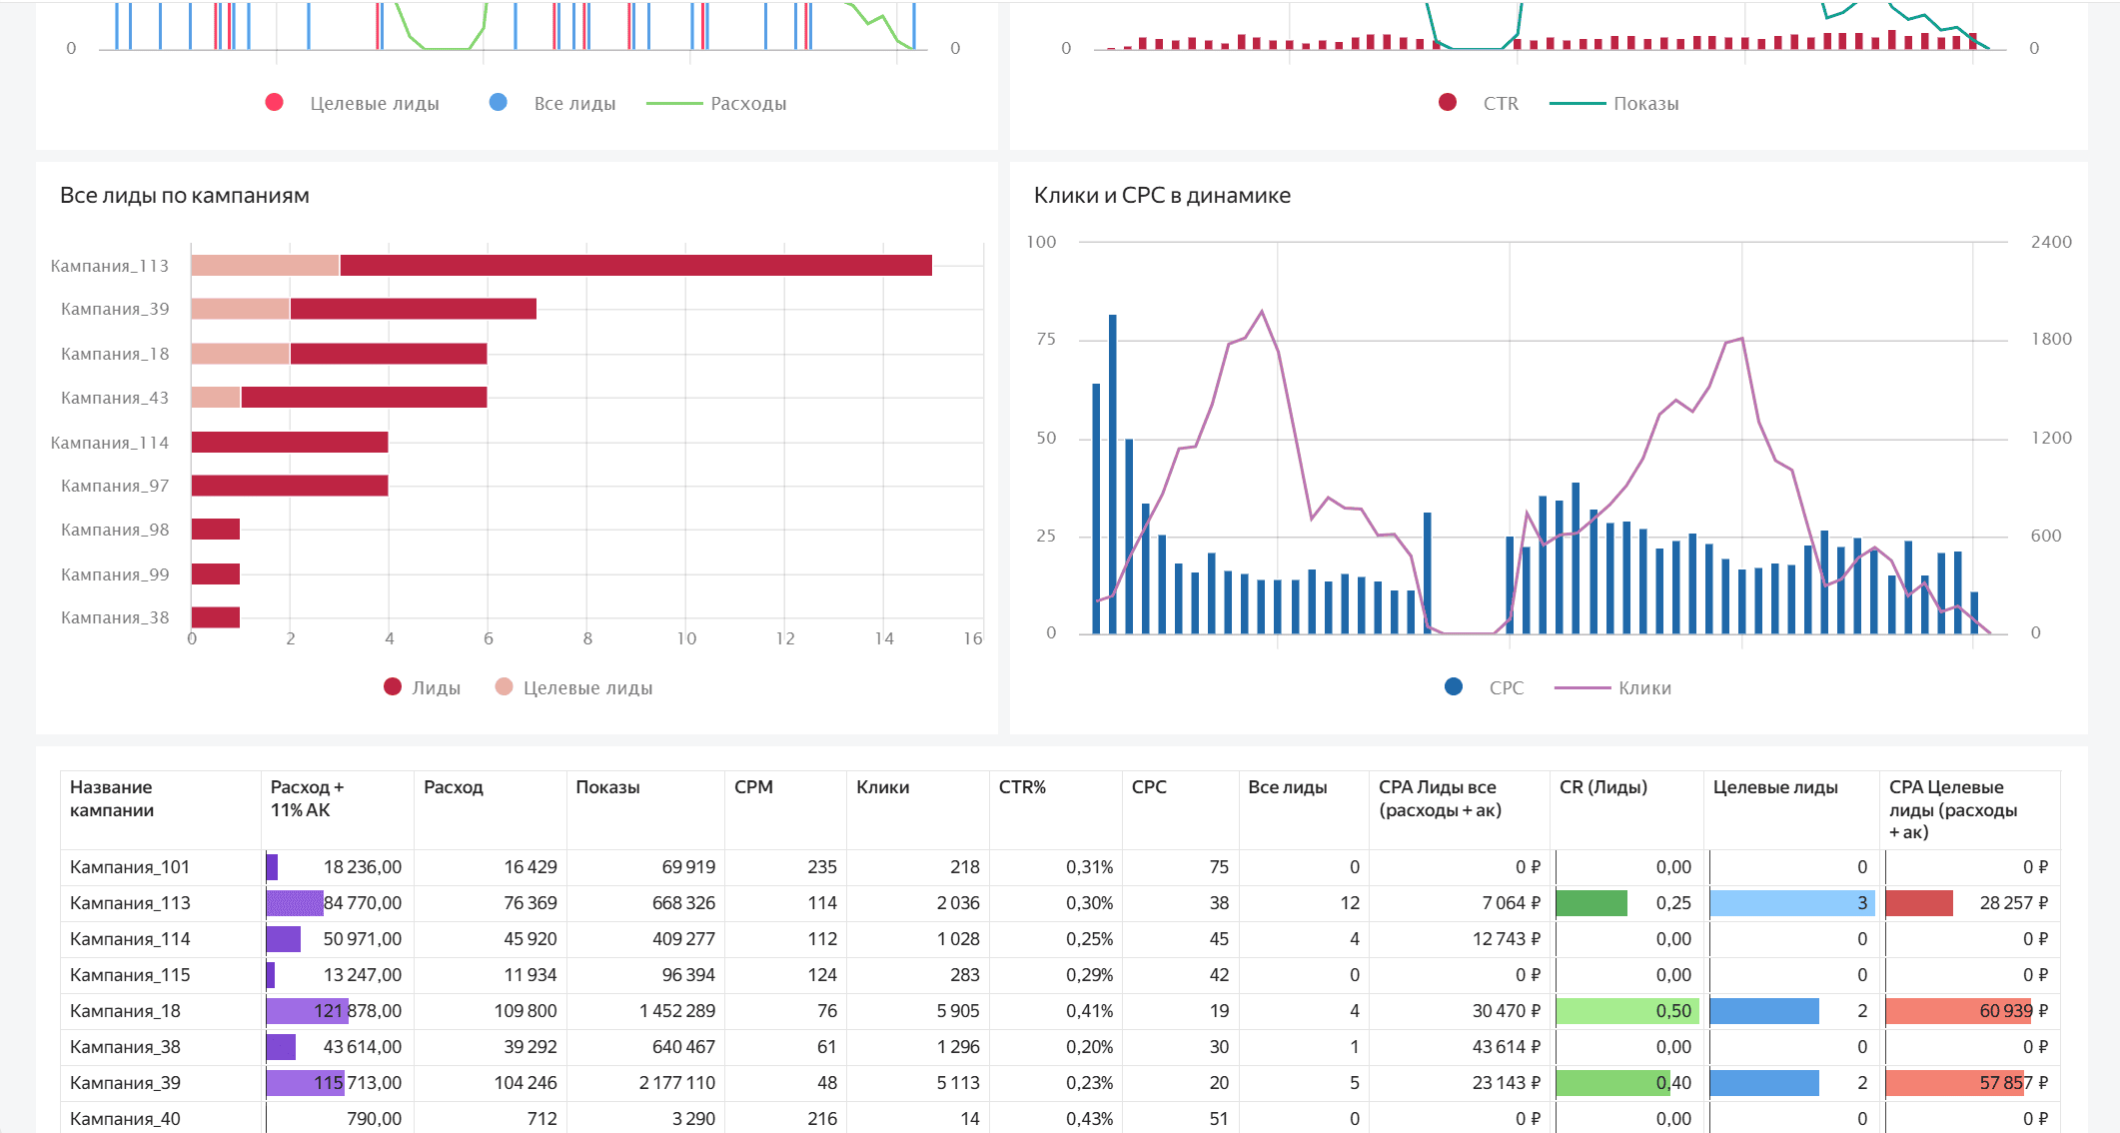
Task: Sort table by Показы column header
Action: click(x=607, y=787)
